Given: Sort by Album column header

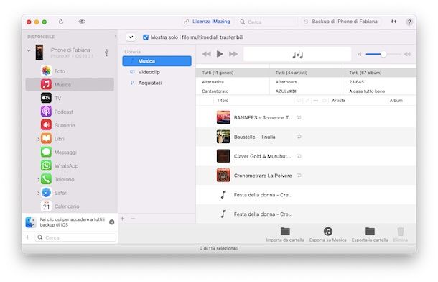Looking at the screenshot, I should coord(396,101).
